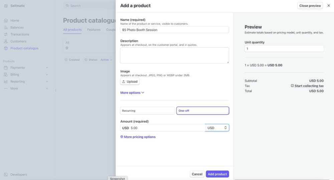Click the Unit quantity input field
Screen dimensions: 334x180
pos(284,49)
